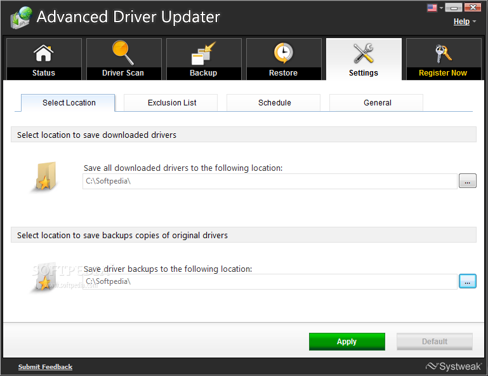Click the US flag language icon
Image resolution: width=488 pixels, height=376 pixels.
(432, 8)
